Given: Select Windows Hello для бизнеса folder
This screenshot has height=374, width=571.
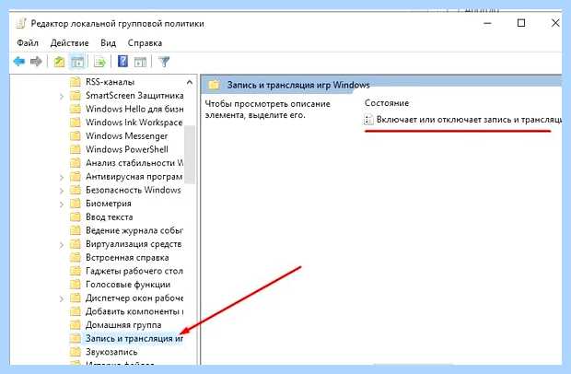Looking at the screenshot, I should click(x=134, y=109).
